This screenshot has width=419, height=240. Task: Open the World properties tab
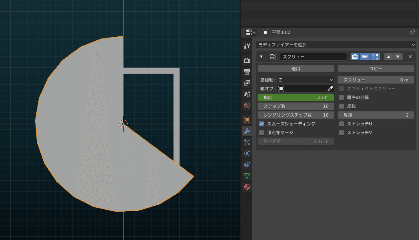click(x=247, y=105)
